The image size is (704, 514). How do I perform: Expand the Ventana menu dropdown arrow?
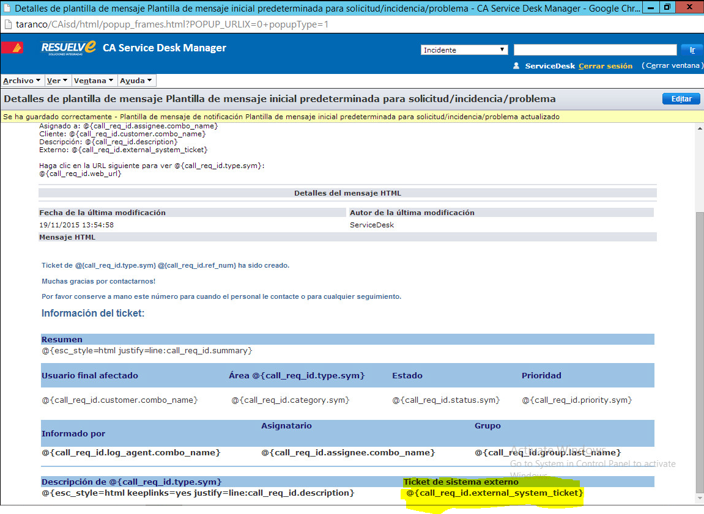point(111,80)
